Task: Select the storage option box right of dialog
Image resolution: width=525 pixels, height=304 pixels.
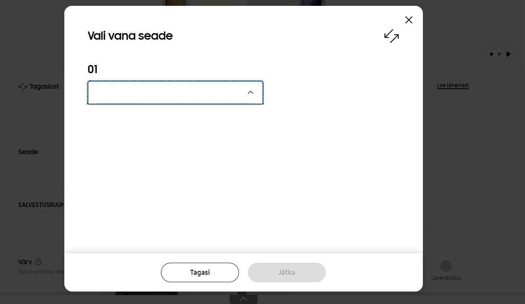Action: tap(445, 213)
